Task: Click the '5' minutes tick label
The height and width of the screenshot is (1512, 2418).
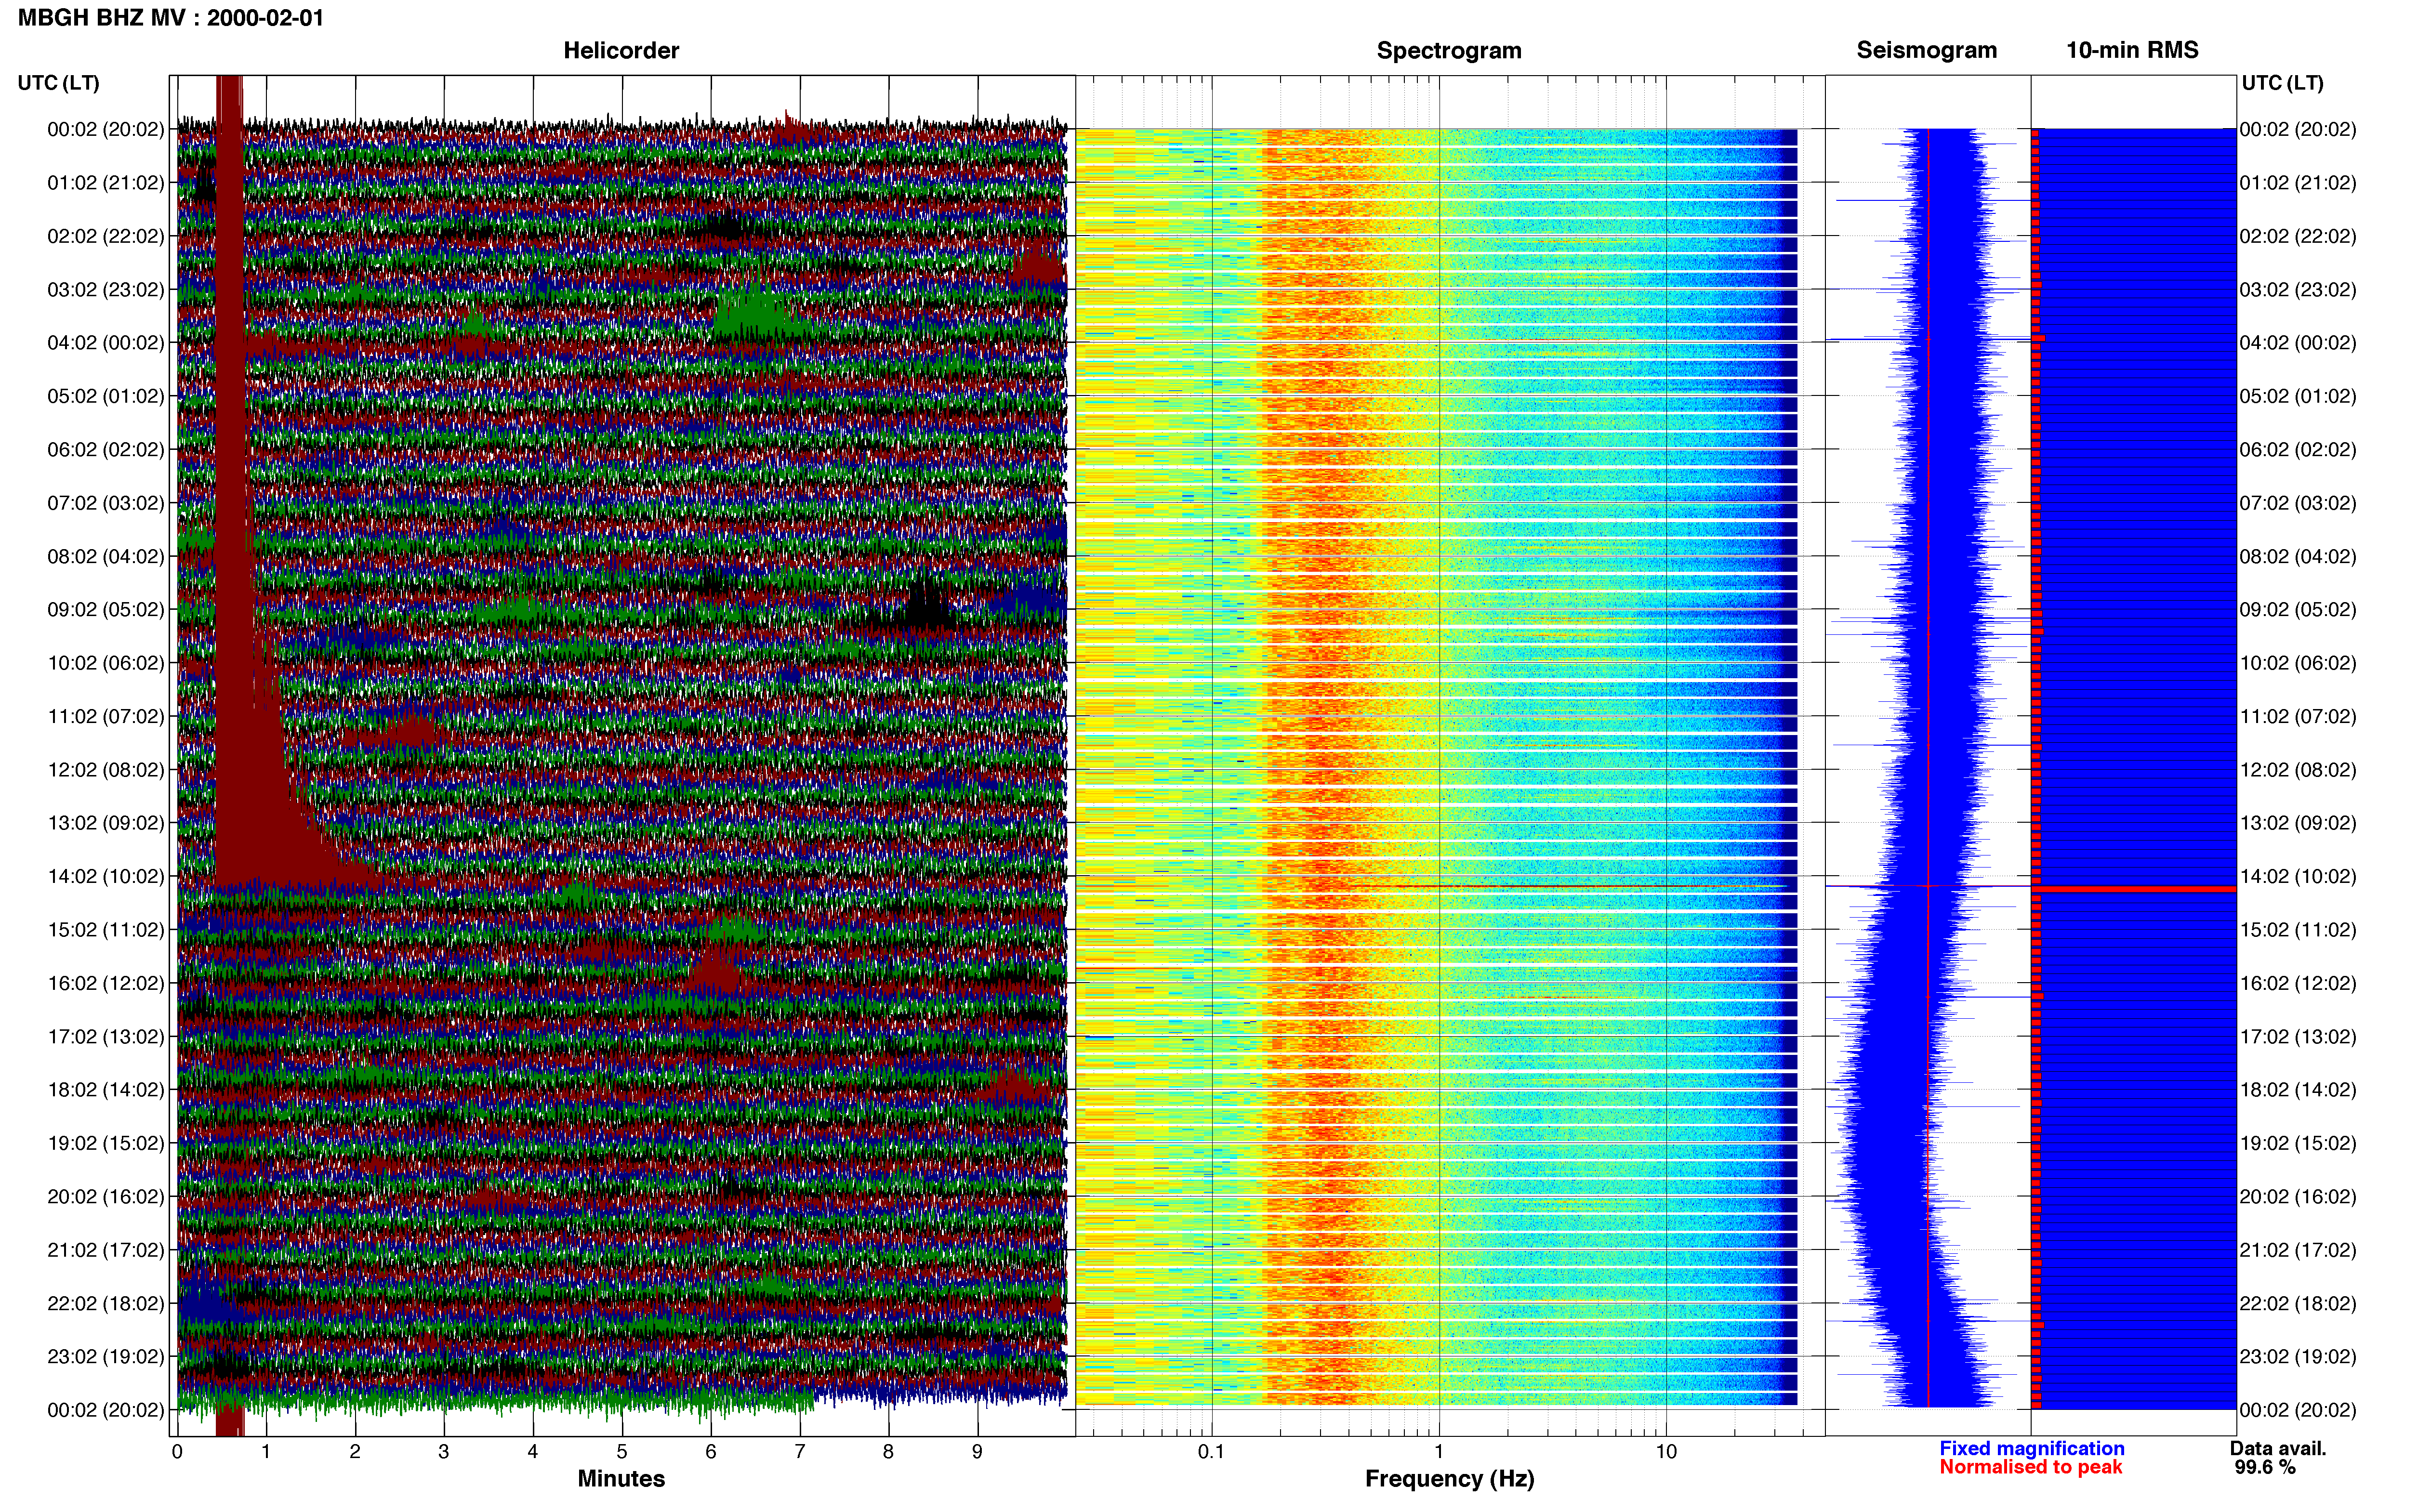Action: [622, 1452]
